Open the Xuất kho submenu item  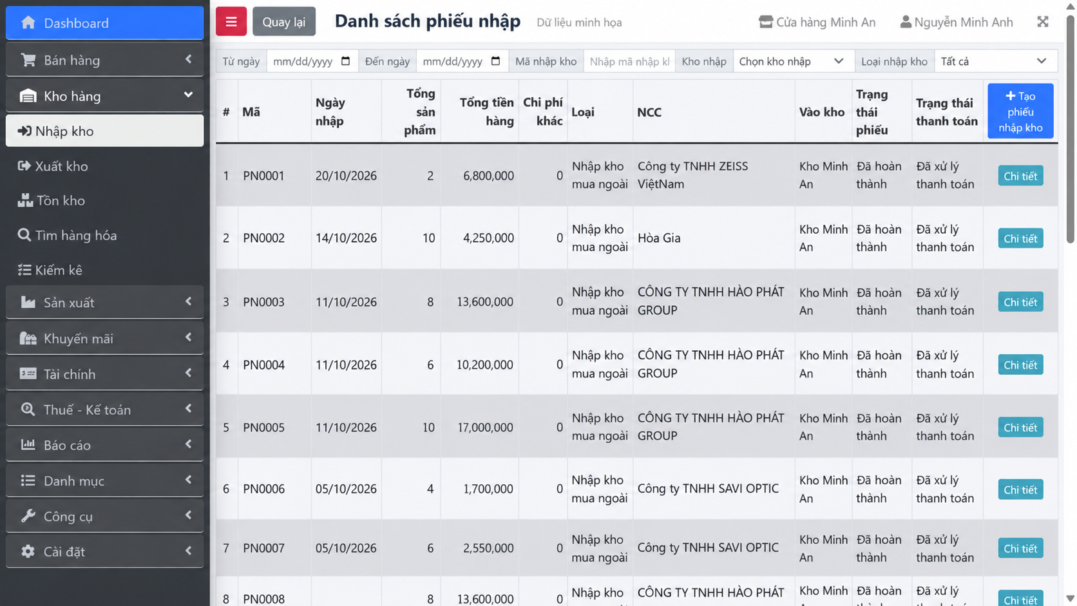tap(105, 166)
